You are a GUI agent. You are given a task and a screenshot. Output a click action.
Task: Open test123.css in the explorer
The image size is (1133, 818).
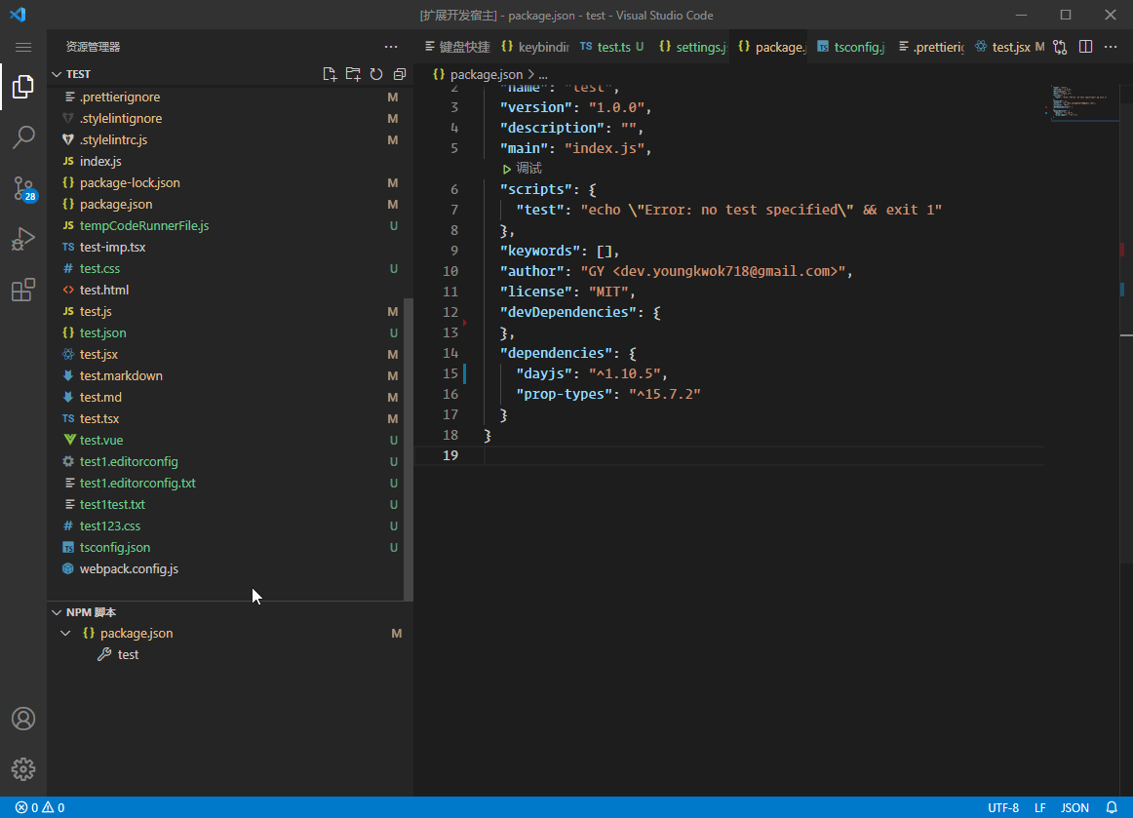(x=227, y=526)
